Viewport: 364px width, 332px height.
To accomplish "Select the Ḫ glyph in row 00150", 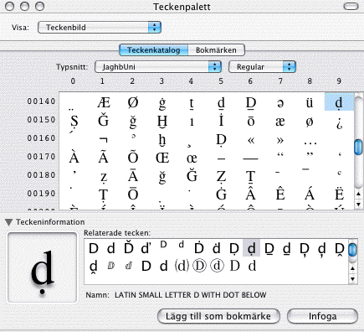I will click(x=162, y=122).
